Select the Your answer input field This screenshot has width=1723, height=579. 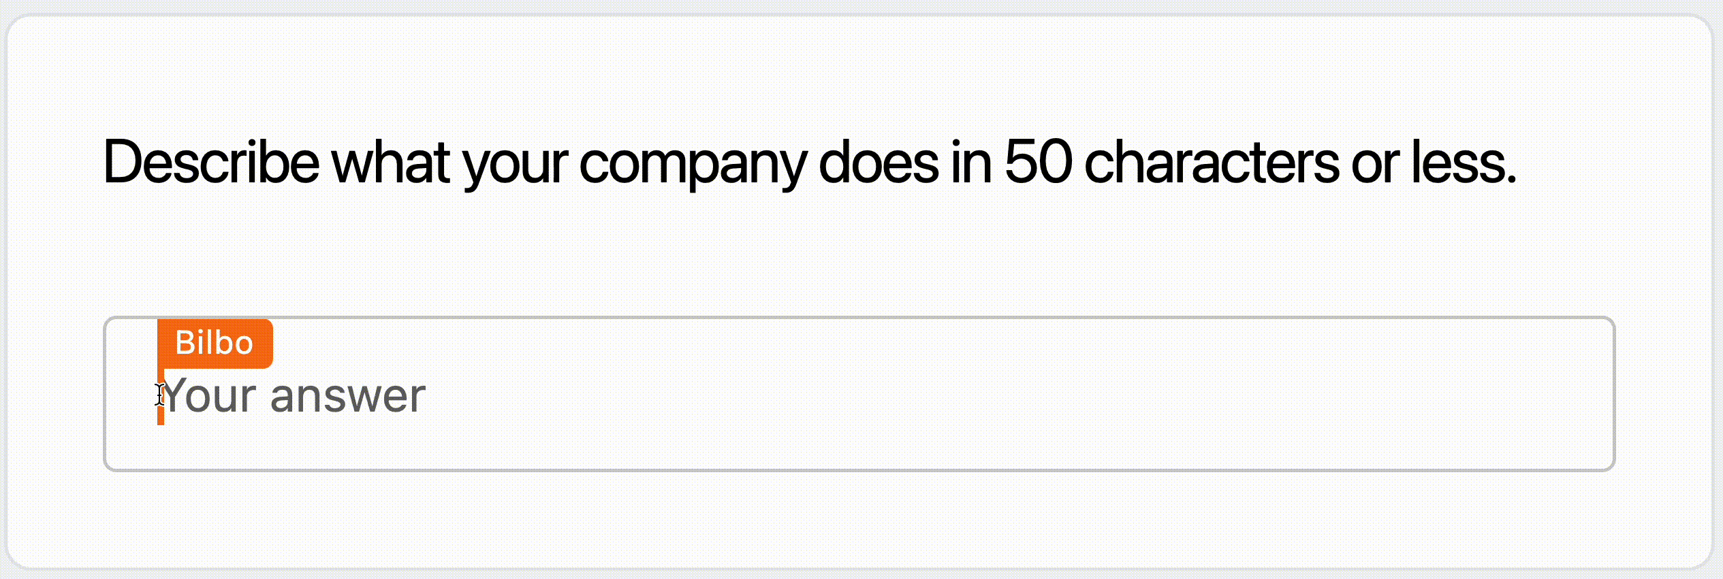[817, 395]
